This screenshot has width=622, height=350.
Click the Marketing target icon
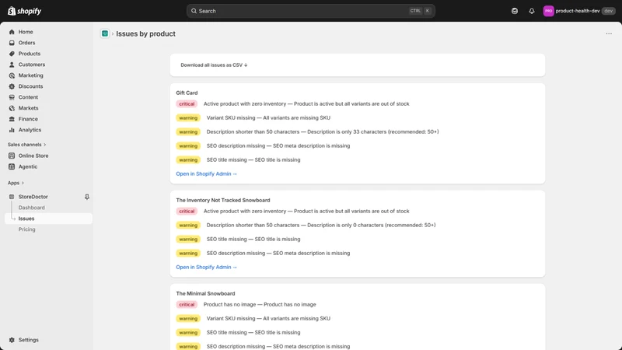click(x=12, y=75)
